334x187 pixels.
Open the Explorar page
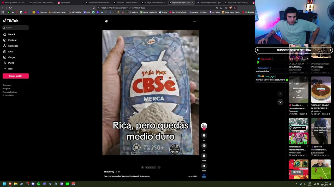tap(12, 40)
